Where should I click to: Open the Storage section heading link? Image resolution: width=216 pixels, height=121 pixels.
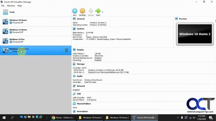pyautogui.click(x=81, y=64)
